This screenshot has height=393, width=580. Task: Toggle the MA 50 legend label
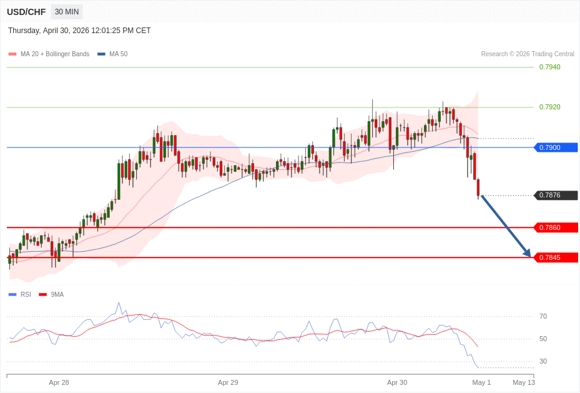pyautogui.click(x=118, y=54)
